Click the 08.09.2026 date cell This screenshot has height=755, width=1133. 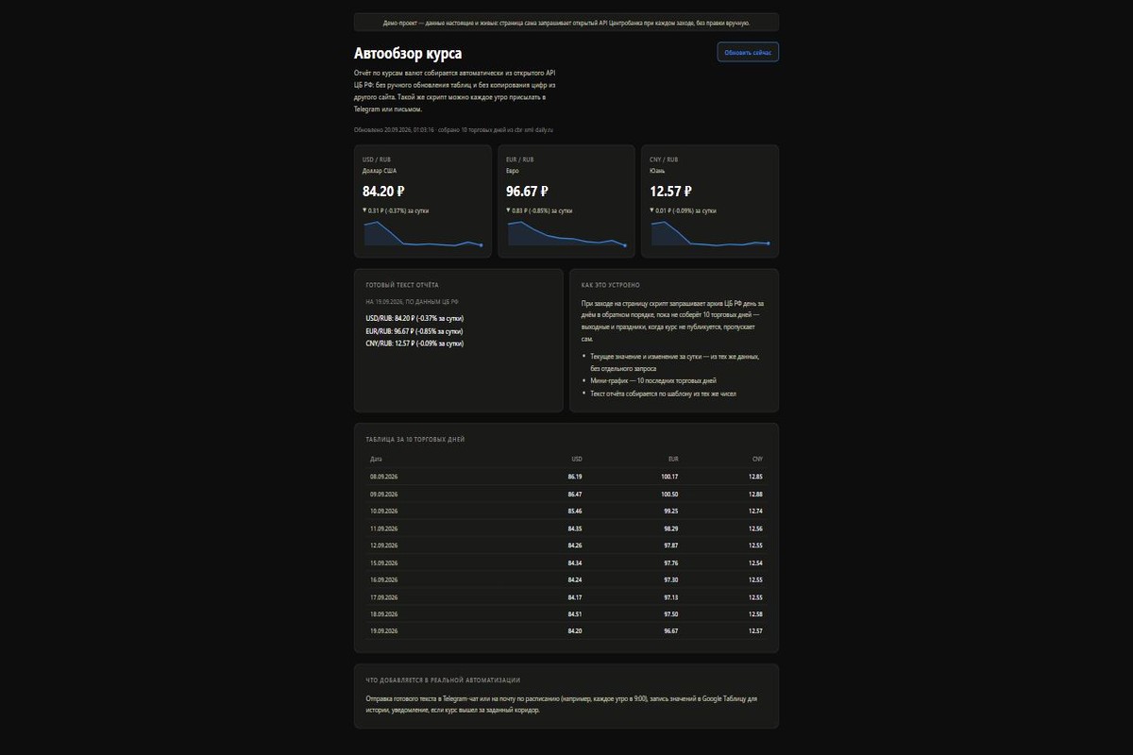[x=384, y=477]
